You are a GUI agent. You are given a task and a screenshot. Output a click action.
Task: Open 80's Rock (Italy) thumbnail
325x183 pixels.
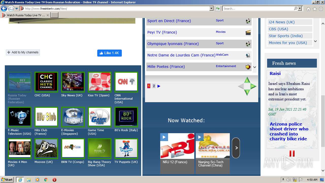126,117
